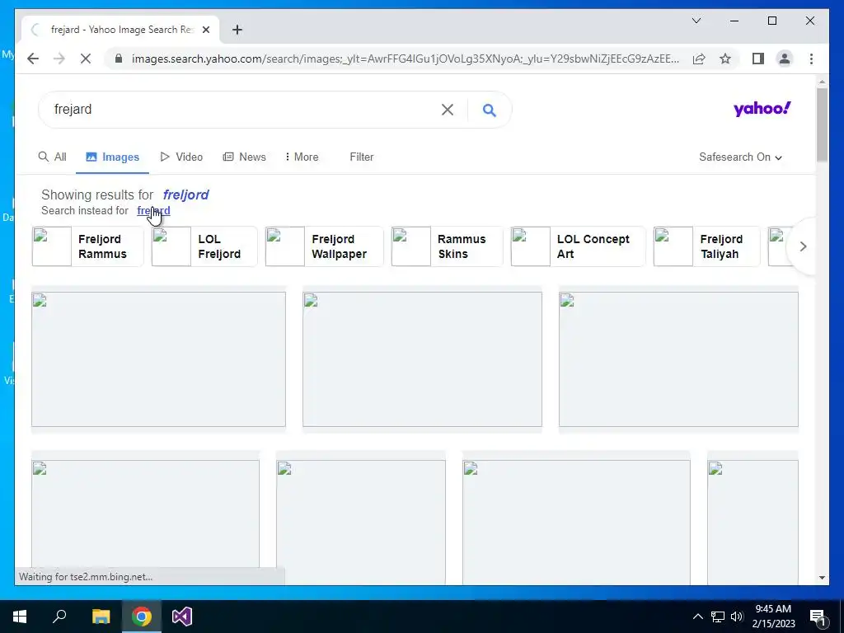Open the volume tray icon
The width and height of the screenshot is (844, 633).
point(736,617)
